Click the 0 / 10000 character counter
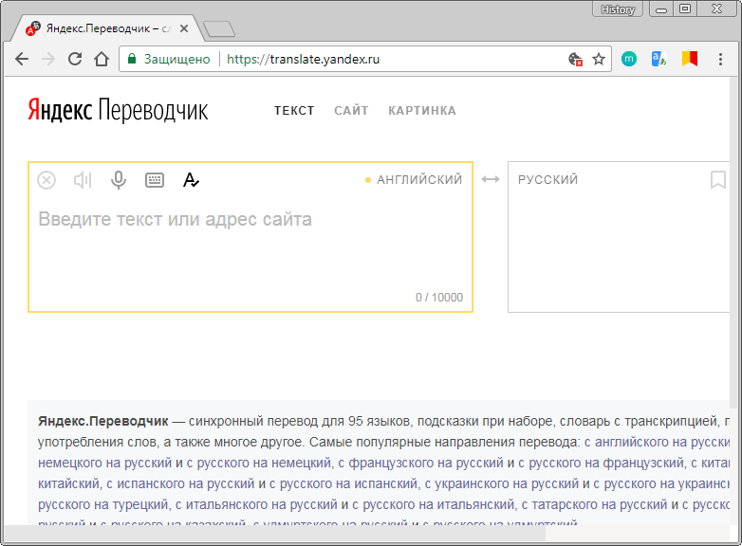742x546 pixels. [x=439, y=298]
